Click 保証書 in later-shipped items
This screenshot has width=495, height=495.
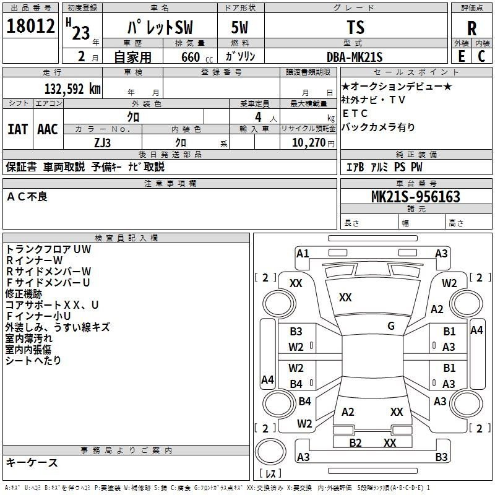click(21, 166)
